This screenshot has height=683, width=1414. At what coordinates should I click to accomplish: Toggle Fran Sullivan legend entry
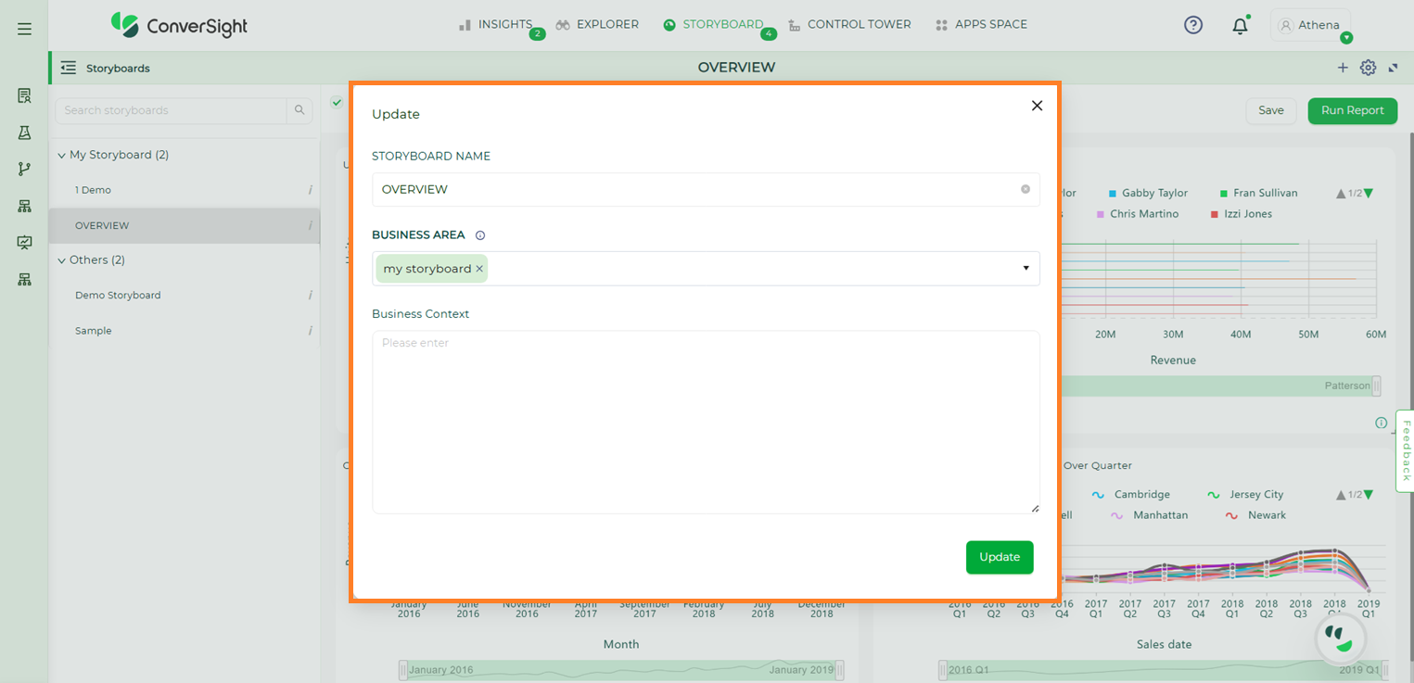point(1258,193)
